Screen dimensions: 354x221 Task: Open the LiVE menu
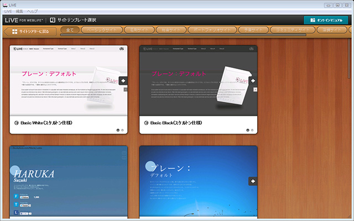point(8,11)
